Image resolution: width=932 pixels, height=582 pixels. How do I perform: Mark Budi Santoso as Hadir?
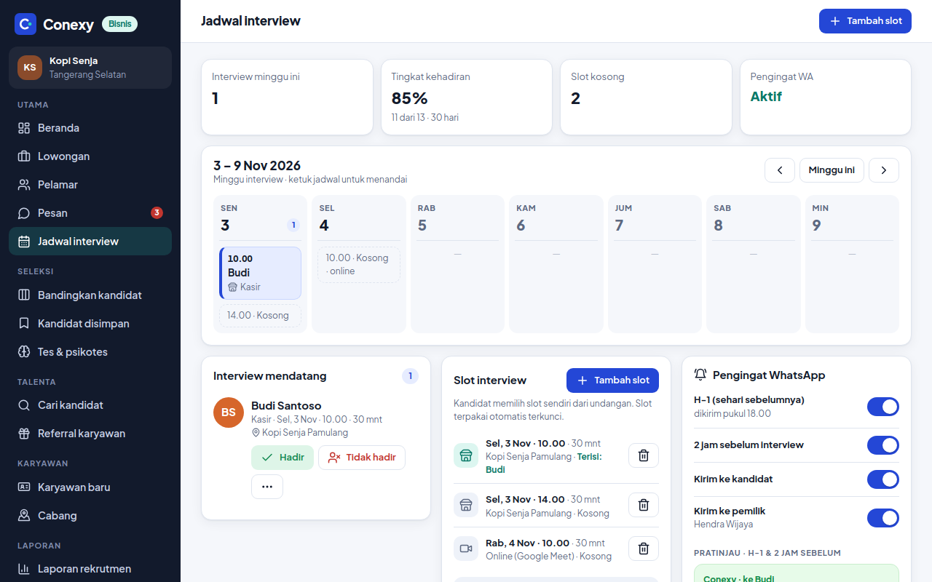[x=283, y=458]
